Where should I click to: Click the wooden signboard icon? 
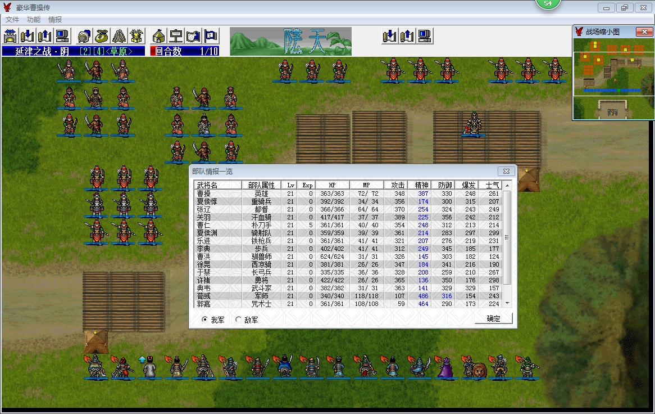pyautogui.click(x=176, y=37)
